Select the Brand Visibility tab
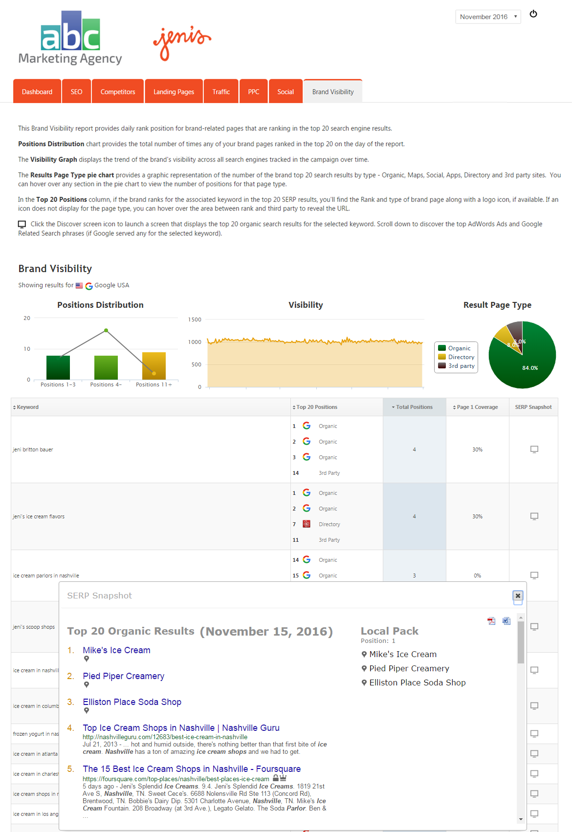This screenshot has height=832, width=572. click(x=333, y=91)
